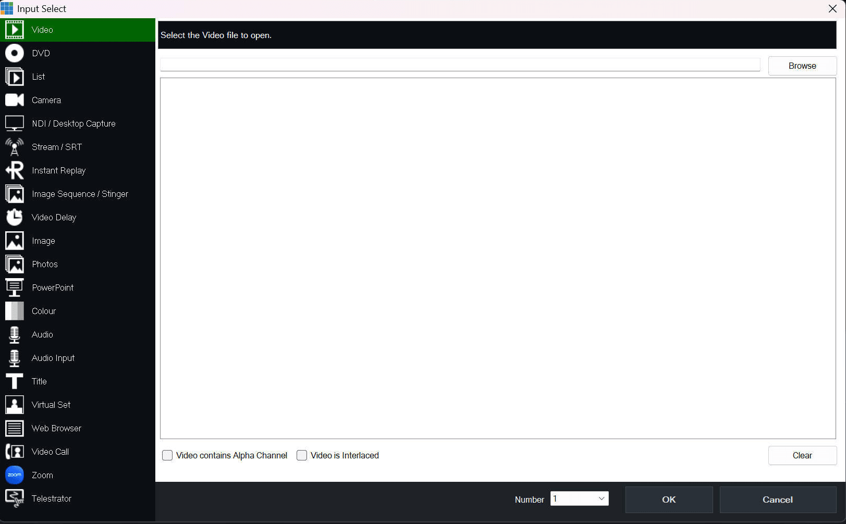Click the video file path field

460,65
